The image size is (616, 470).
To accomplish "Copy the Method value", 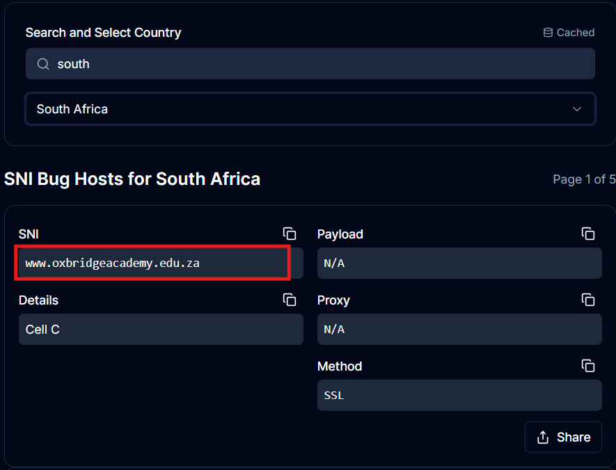I will [588, 366].
